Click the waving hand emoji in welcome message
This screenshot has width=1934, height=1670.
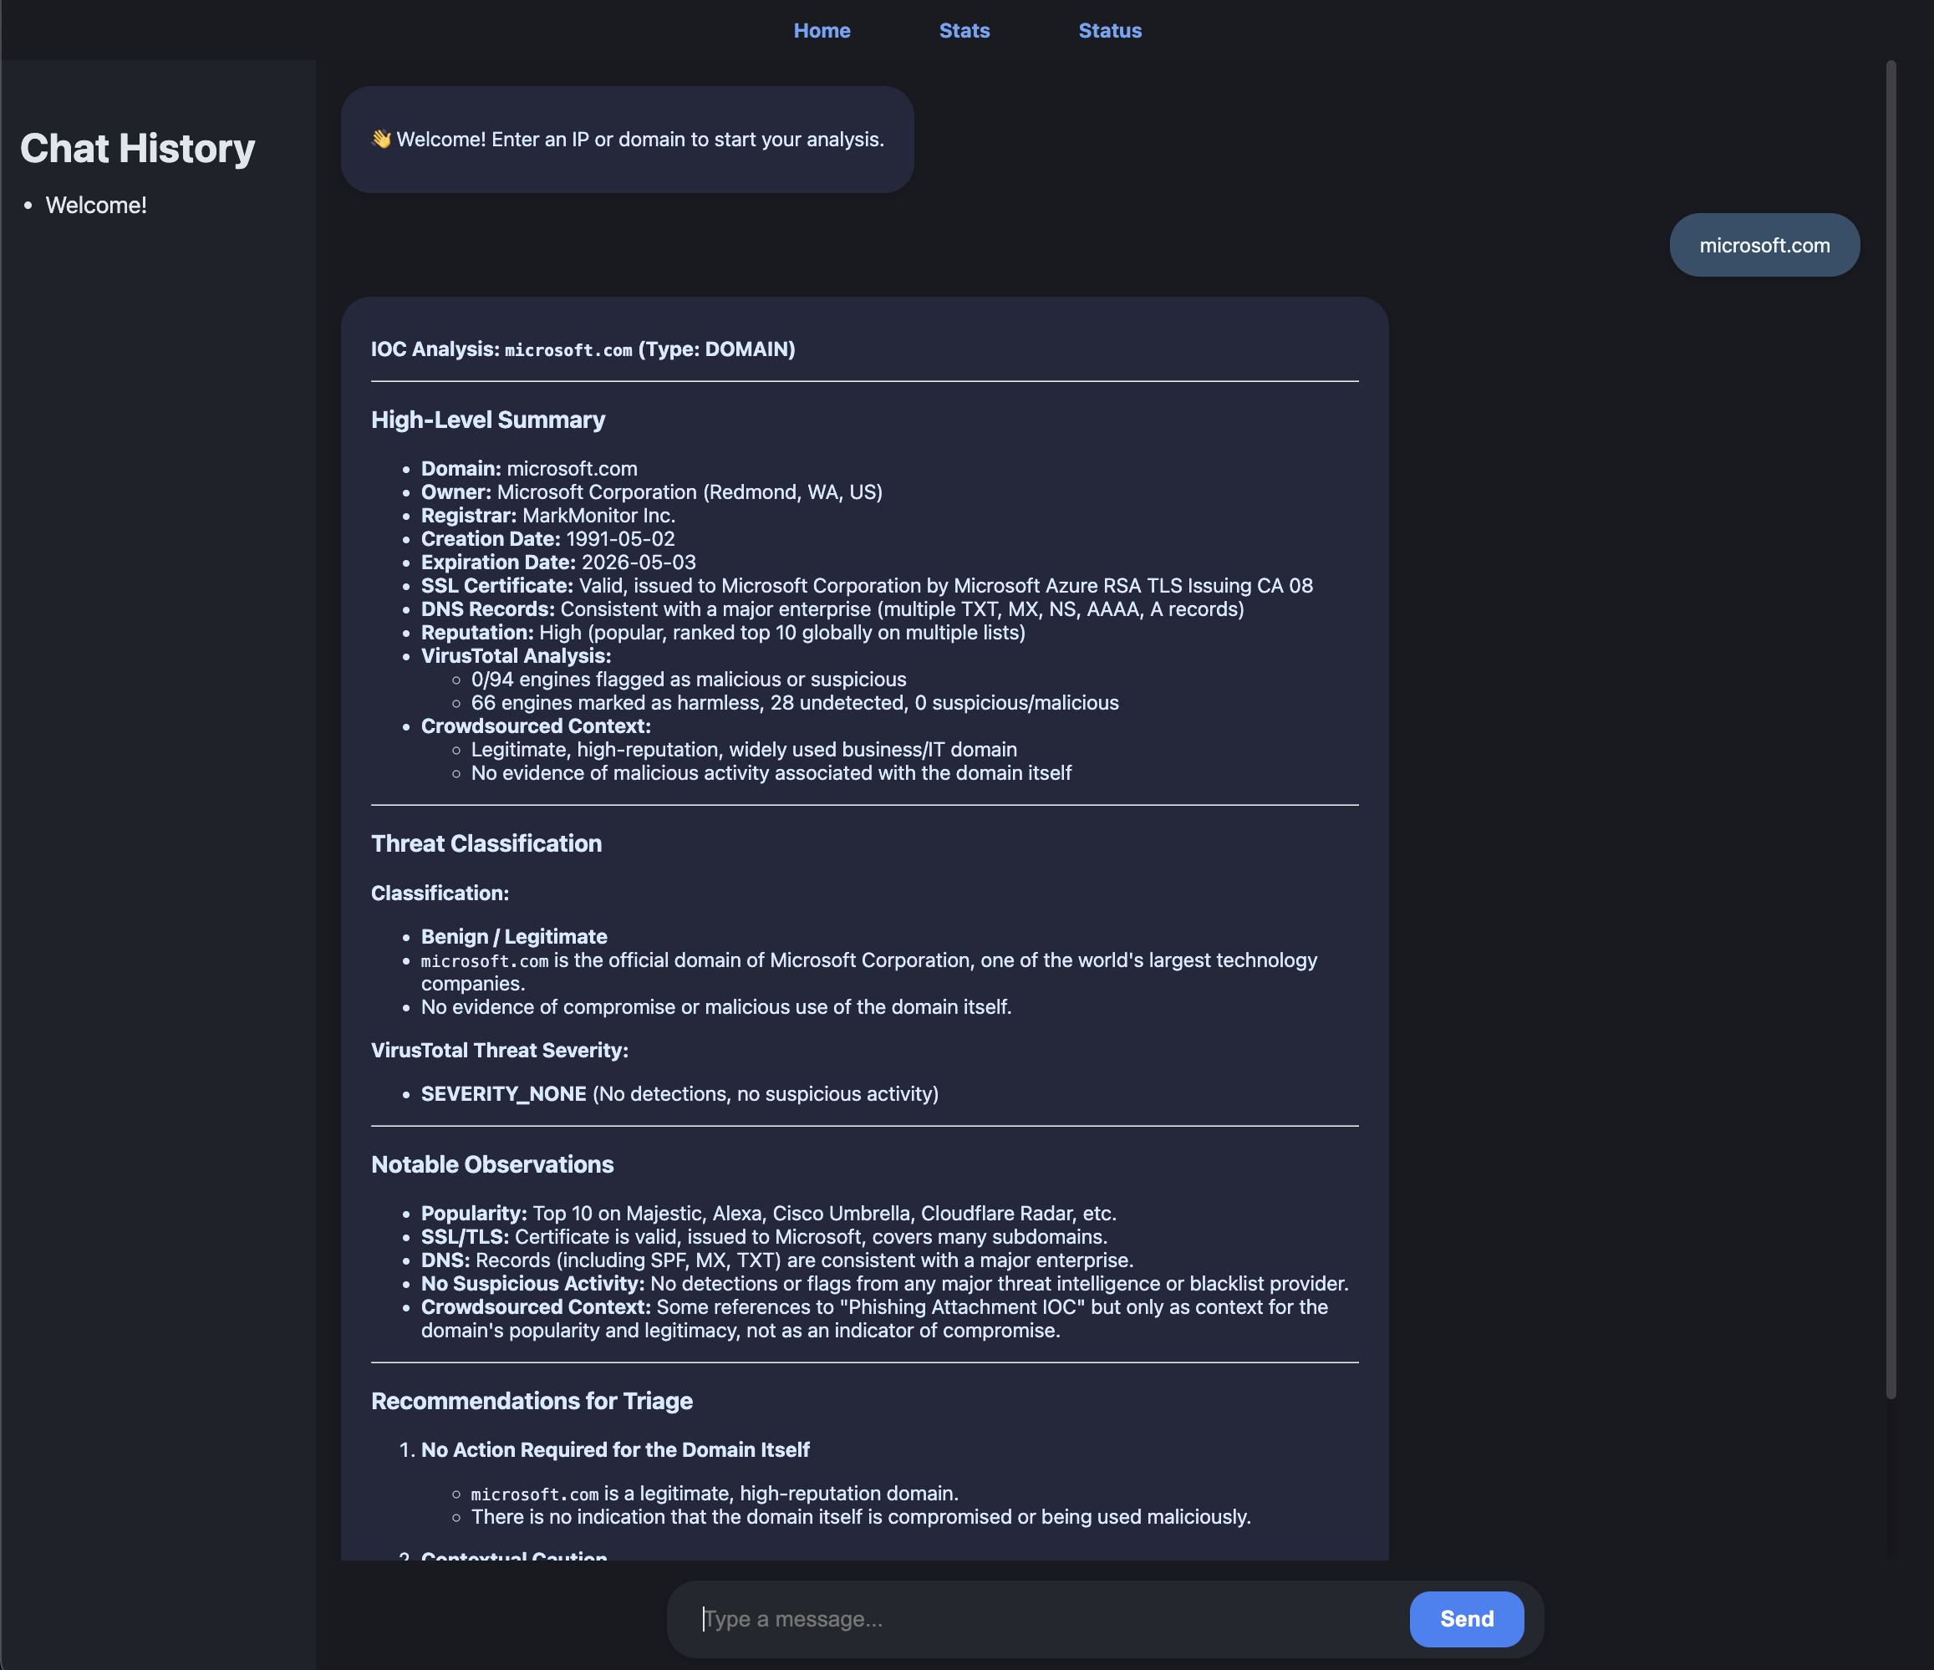(381, 139)
